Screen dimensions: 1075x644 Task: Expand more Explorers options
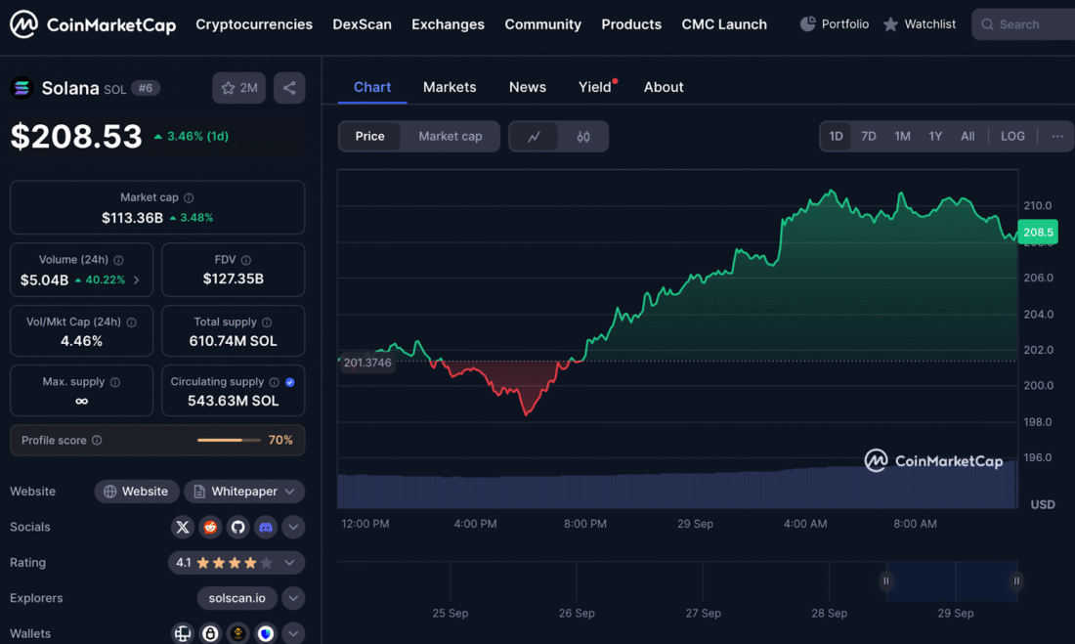point(293,598)
